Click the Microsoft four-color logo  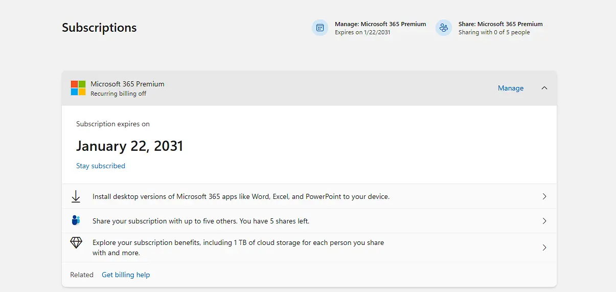coord(78,88)
